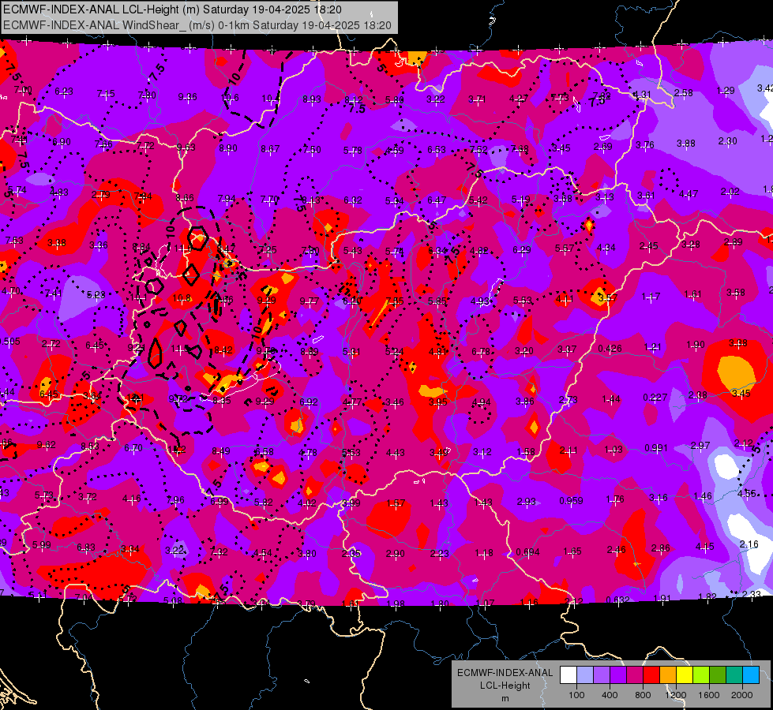Pick the 2.46 shear value

coord(616,549)
